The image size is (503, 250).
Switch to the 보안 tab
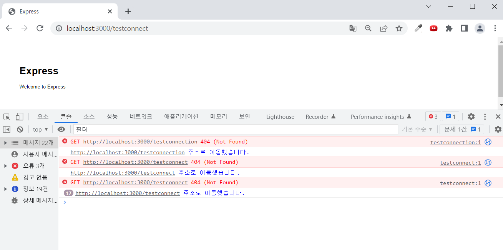tap(245, 117)
